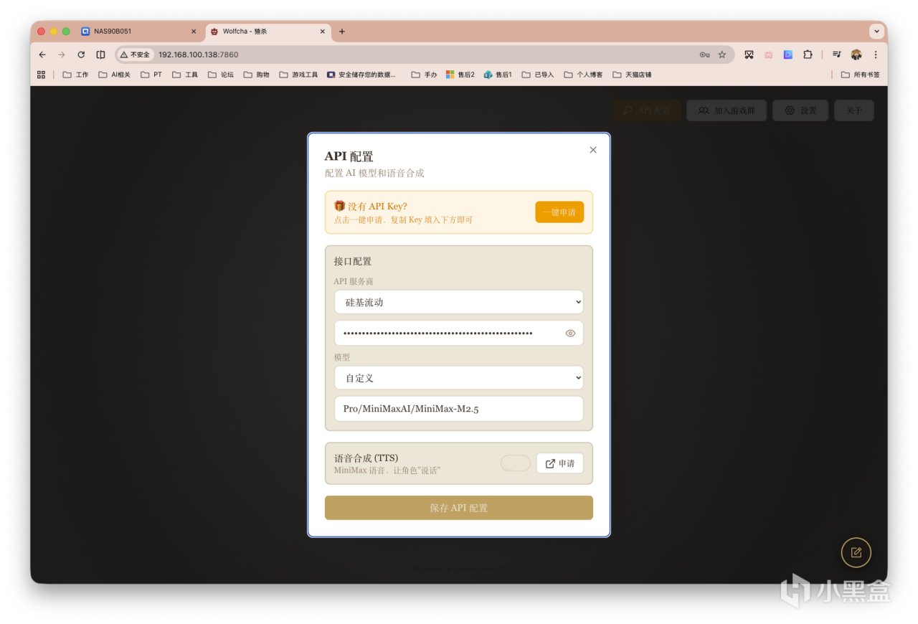The width and height of the screenshot is (918, 624).
Task: Click the 加入游戏群 button in the header
Action: tap(726, 110)
